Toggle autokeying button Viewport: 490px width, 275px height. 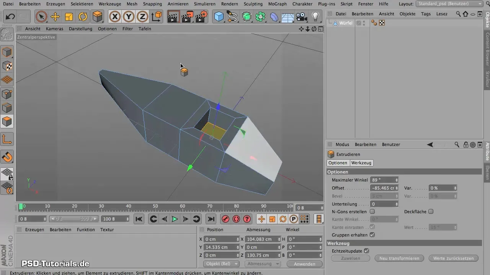pos(236,219)
